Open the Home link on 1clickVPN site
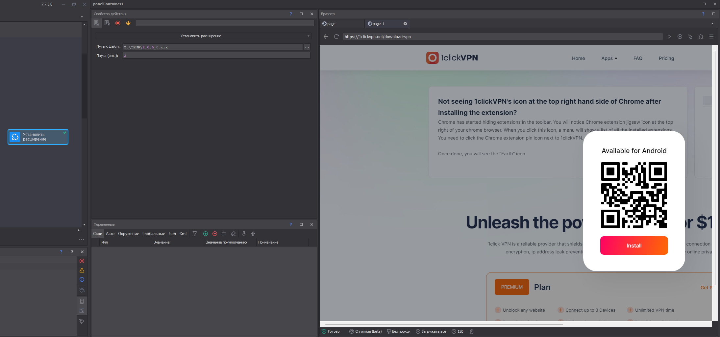Screen dimensions: 720x337 click(578, 58)
